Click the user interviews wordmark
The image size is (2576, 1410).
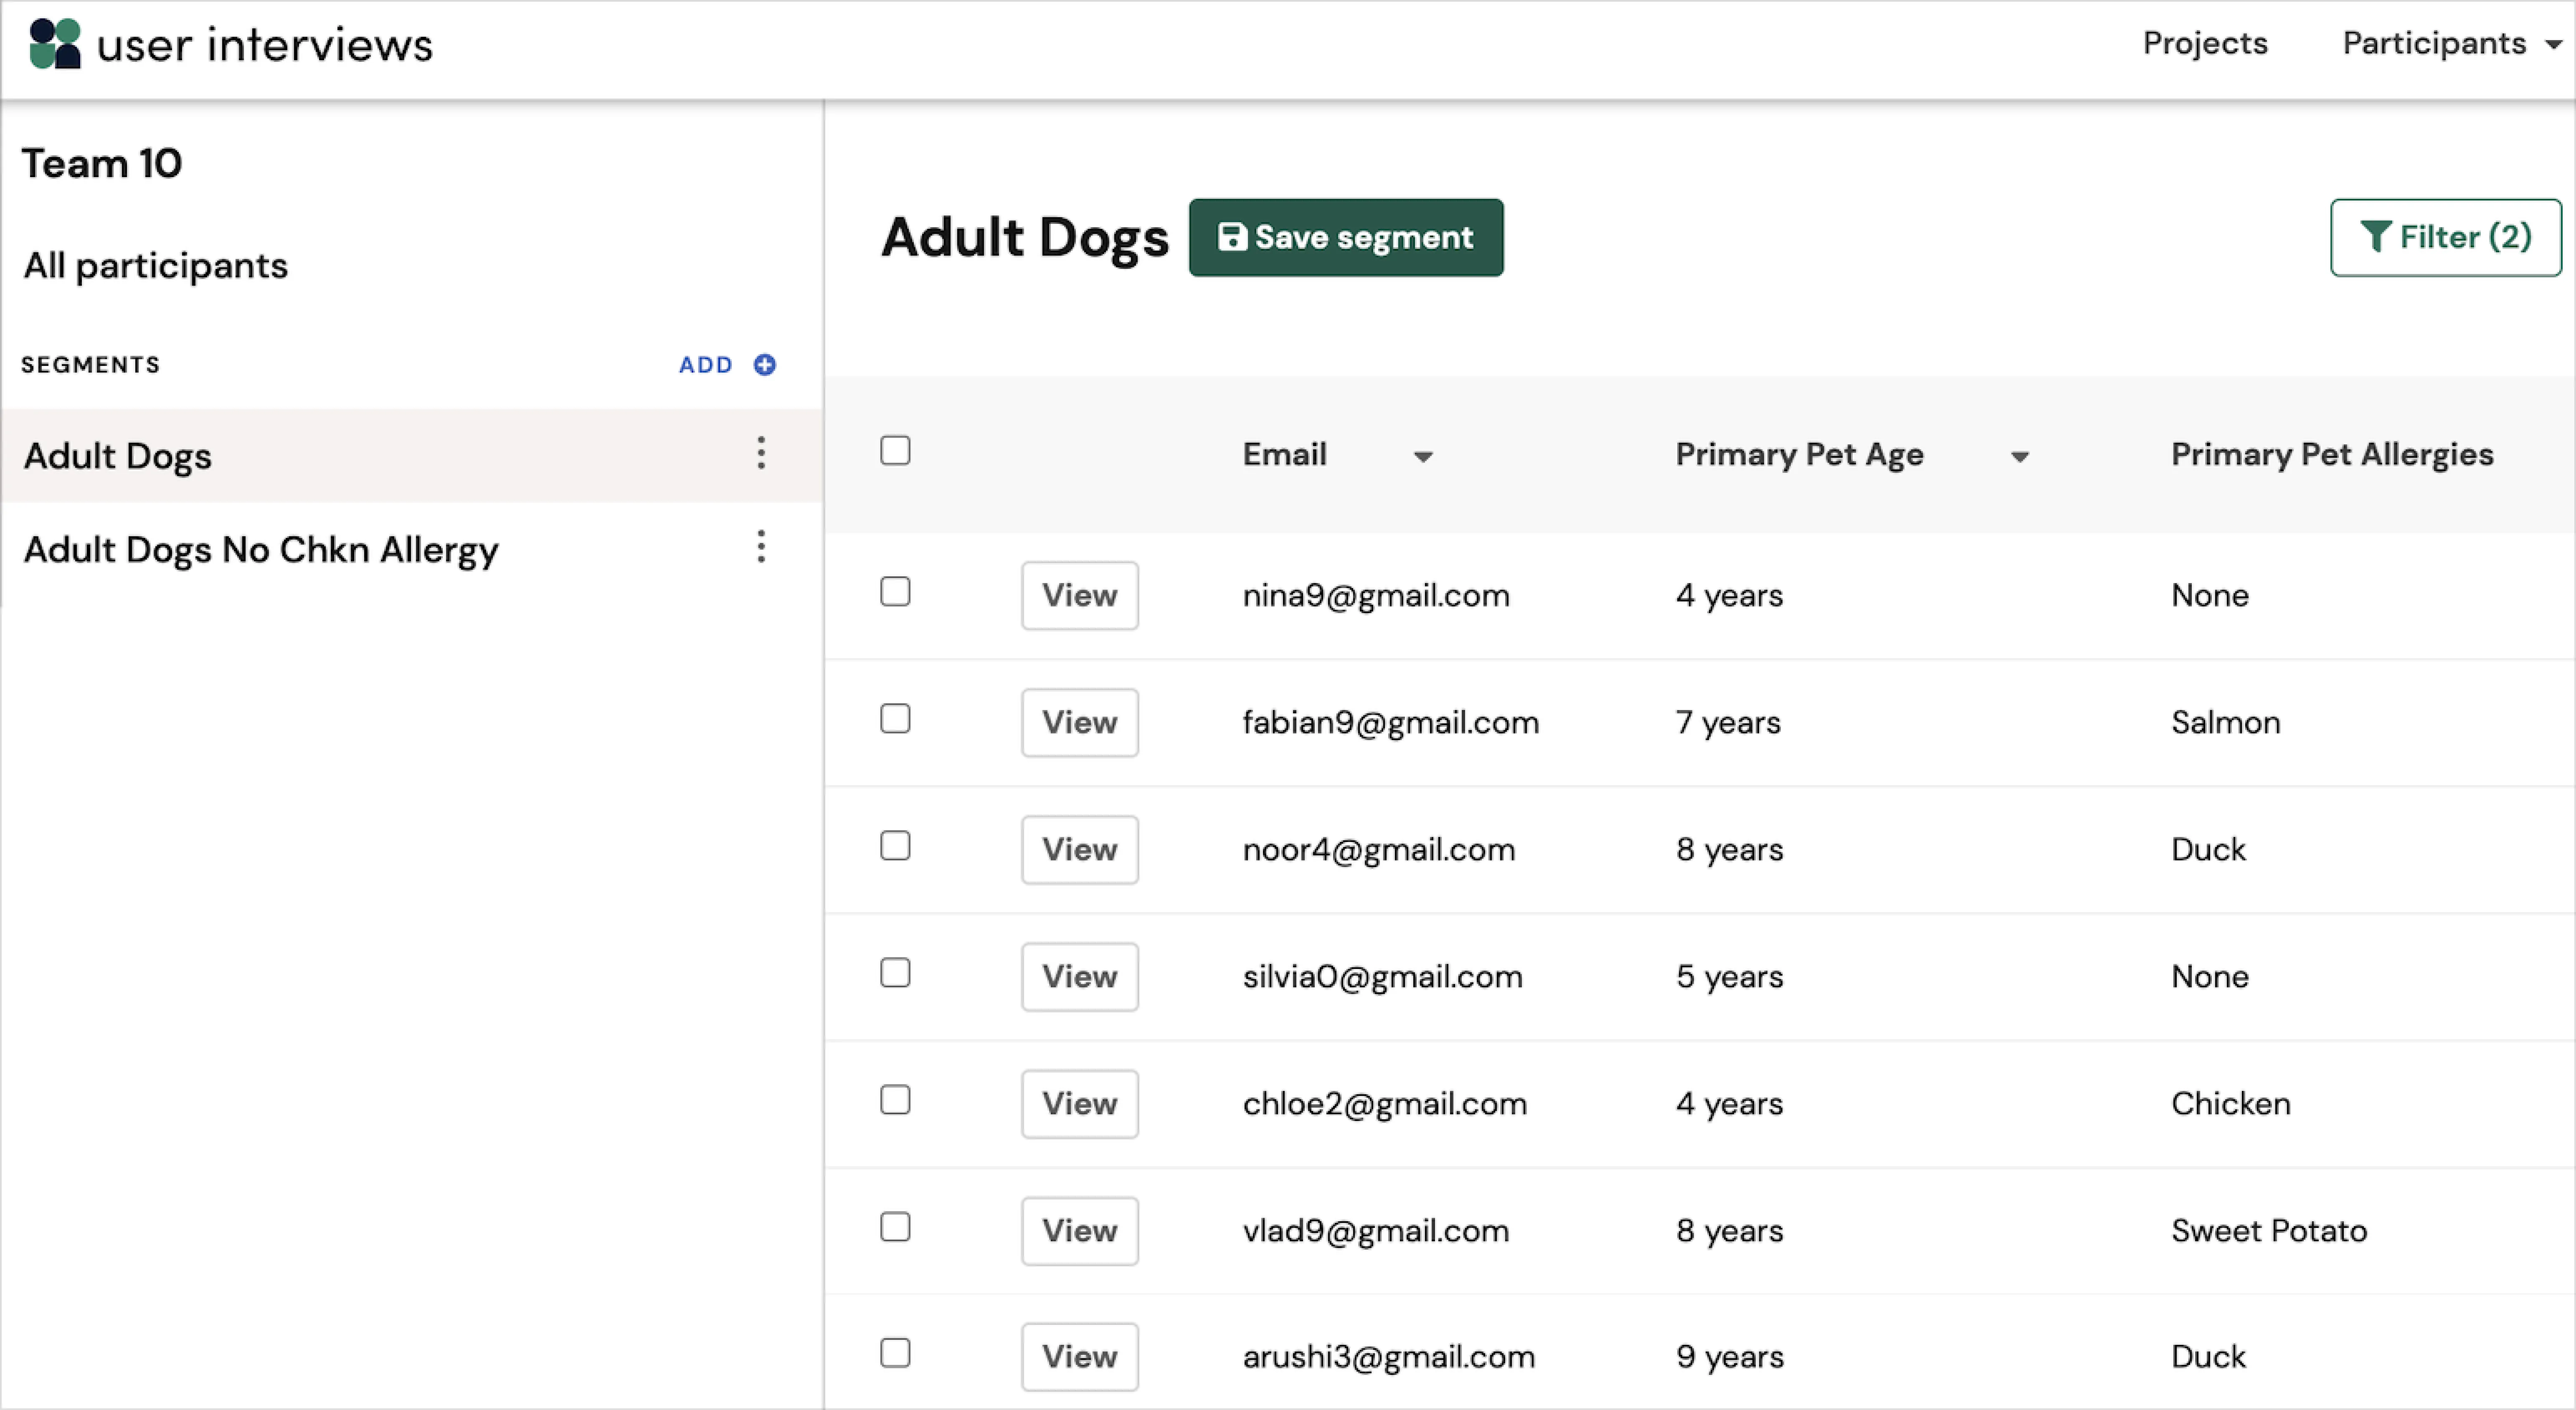(265, 45)
